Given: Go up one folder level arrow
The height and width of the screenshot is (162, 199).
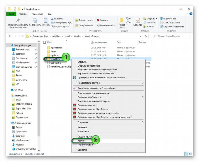Looking at the screenshot, I should coord(23,36).
